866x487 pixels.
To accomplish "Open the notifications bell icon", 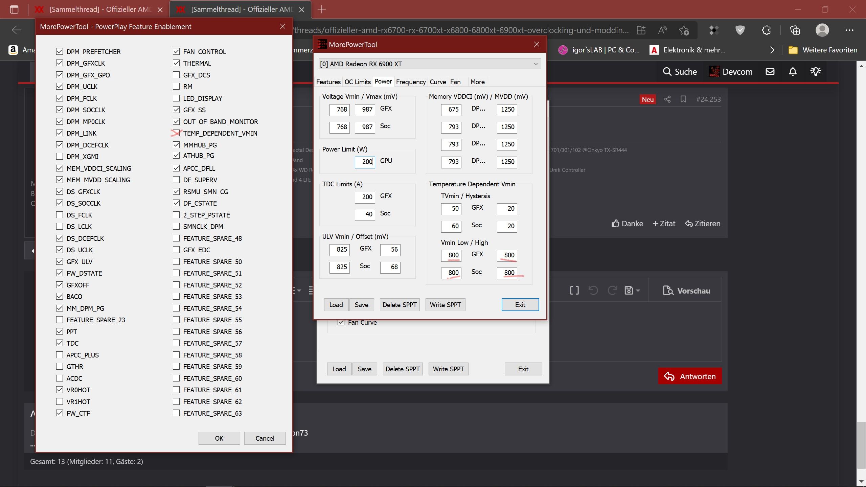I will tap(793, 72).
